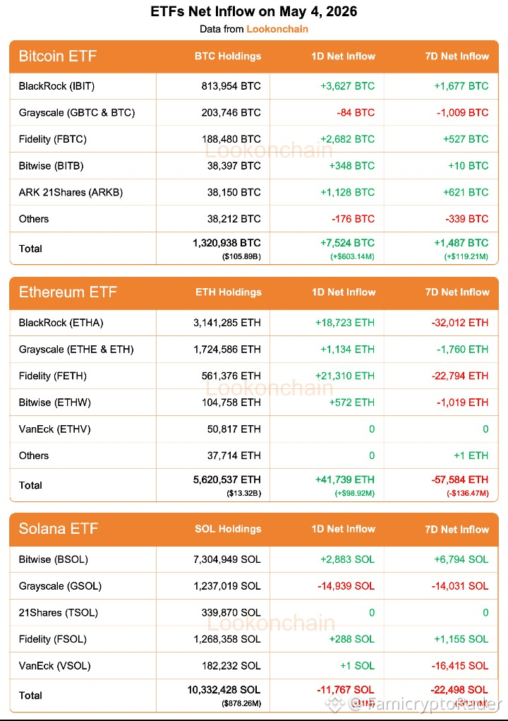This screenshot has width=508, height=721.
Task: Click the -57,584 ETH 7D total
Action: pyautogui.click(x=460, y=479)
